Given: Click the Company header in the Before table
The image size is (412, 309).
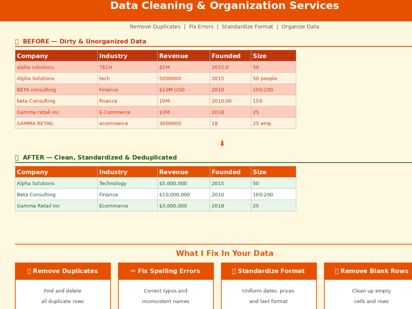Looking at the screenshot, I should click(x=56, y=56).
